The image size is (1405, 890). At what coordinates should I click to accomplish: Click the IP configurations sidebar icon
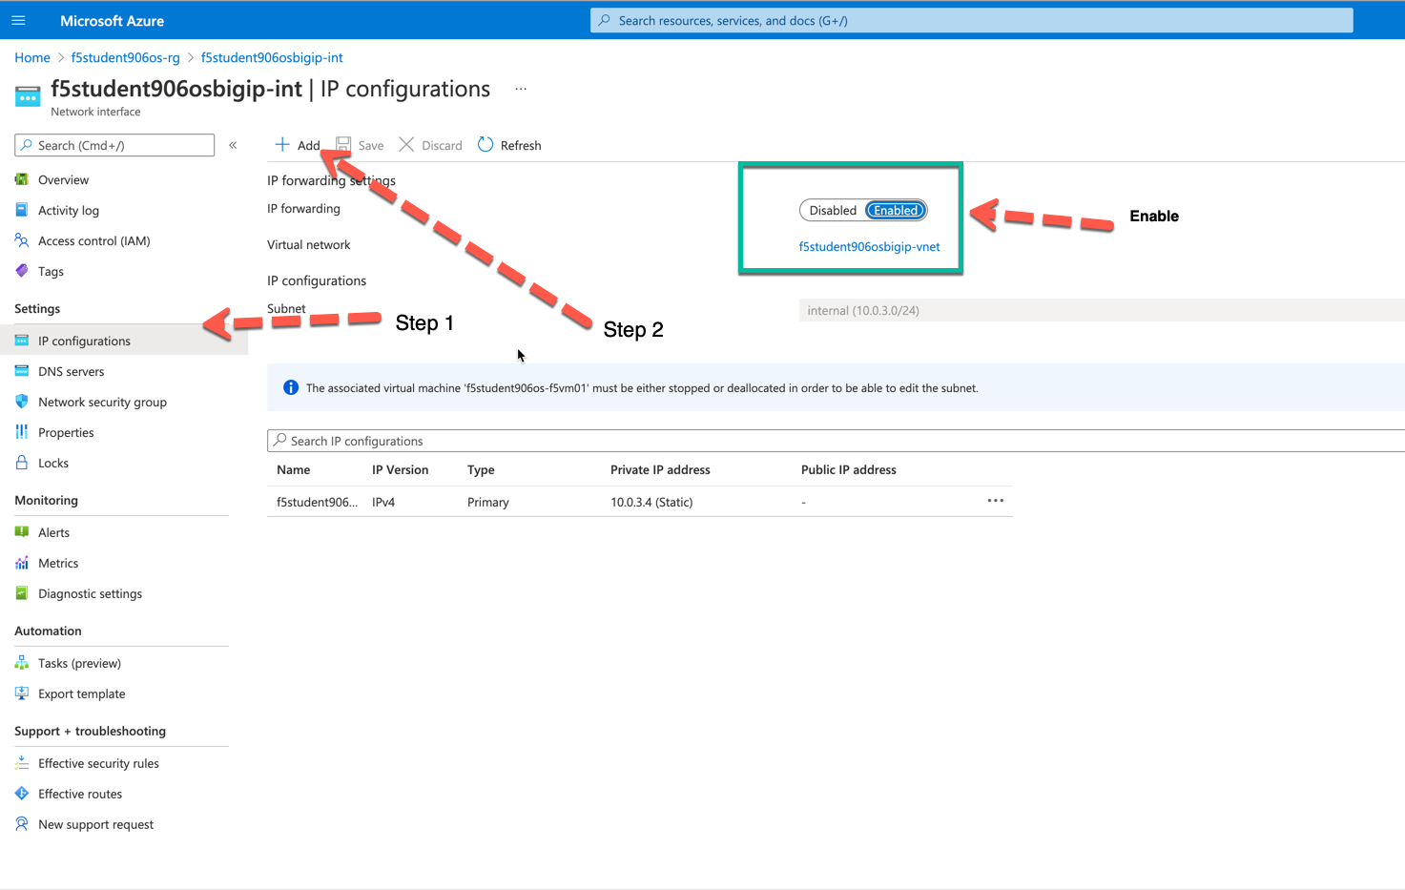[x=22, y=341]
